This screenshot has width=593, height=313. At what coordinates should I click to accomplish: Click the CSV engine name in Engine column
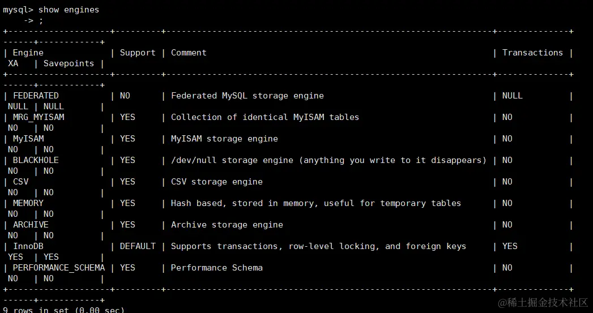(21, 182)
